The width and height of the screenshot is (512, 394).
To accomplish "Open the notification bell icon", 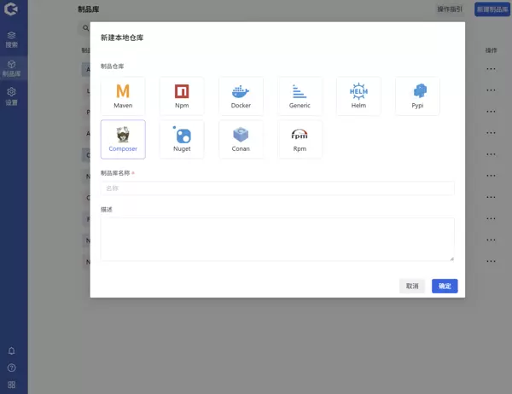I will click(12, 351).
